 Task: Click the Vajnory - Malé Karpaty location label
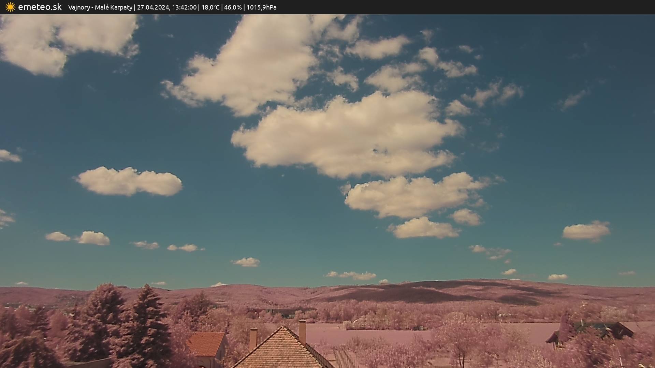[x=100, y=7]
